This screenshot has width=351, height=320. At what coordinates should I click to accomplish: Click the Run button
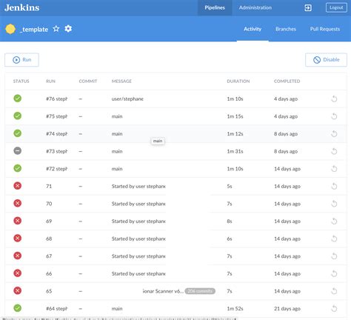click(21, 60)
